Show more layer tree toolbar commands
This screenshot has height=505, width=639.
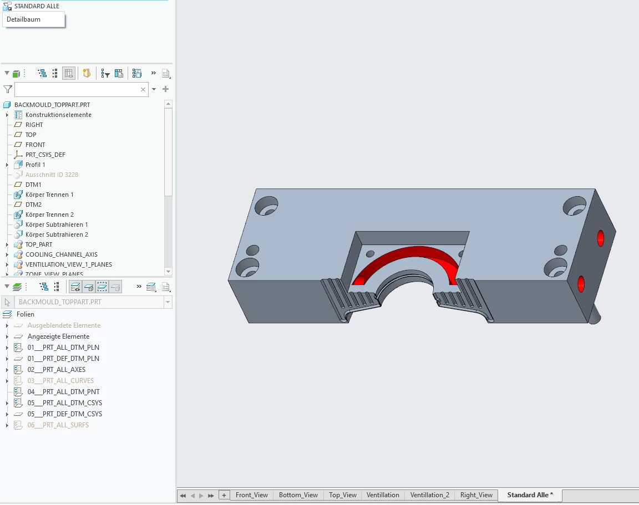pyautogui.click(x=139, y=286)
